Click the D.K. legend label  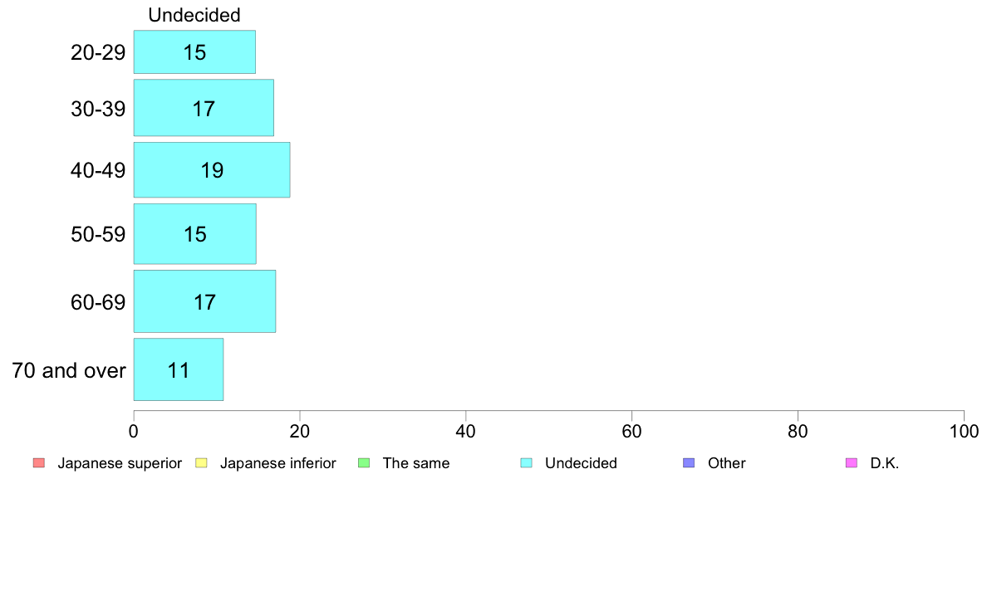tap(885, 464)
